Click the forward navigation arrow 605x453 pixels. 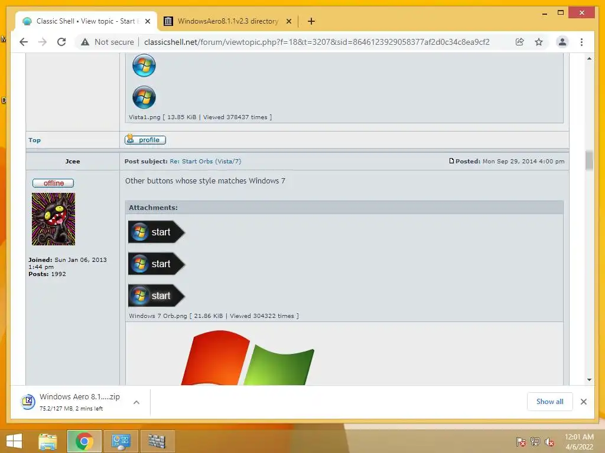pyautogui.click(x=43, y=42)
